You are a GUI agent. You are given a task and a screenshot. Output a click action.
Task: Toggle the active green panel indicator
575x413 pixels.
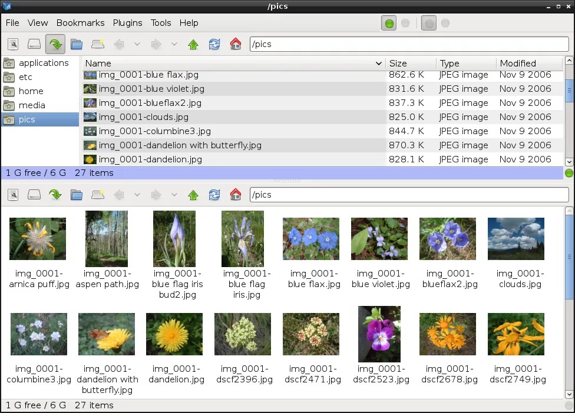(389, 23)
